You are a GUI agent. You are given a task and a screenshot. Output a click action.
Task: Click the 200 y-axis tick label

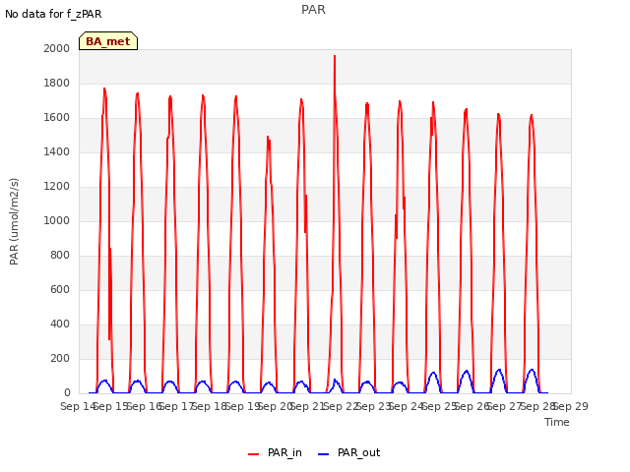click(60, 358)
